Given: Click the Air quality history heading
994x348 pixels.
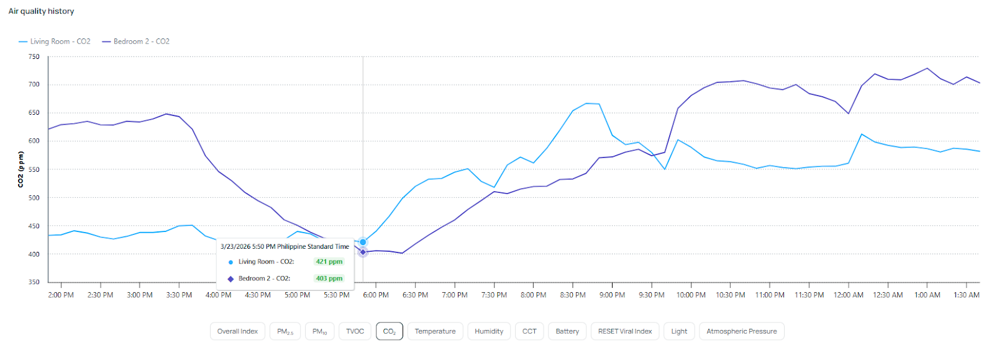Looking at the screenshot, I should 41,11.
